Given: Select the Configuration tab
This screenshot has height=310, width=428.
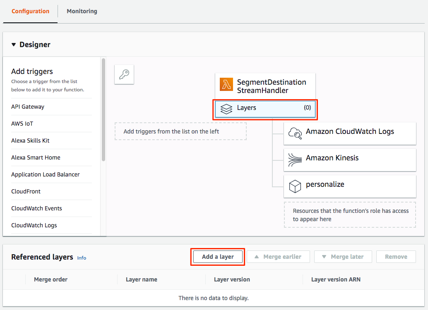Looking at the screenshot, I should click(x=29, y=11).
